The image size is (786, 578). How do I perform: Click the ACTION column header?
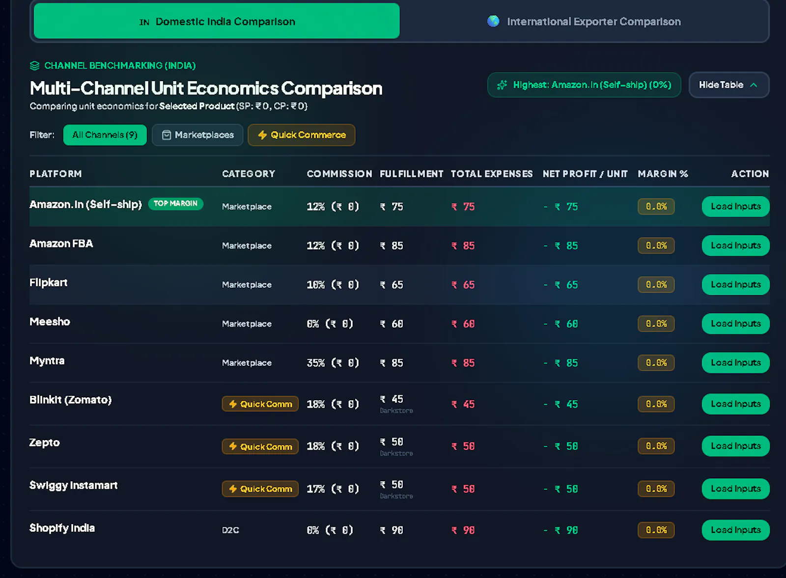click(x=750, y=174)
